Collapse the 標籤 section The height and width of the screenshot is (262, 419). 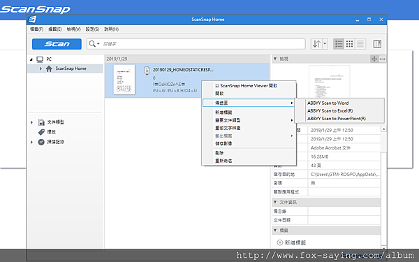coord(275,230)
